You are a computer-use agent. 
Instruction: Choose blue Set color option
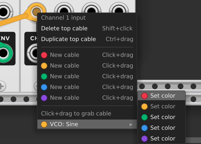click(162, 128)
